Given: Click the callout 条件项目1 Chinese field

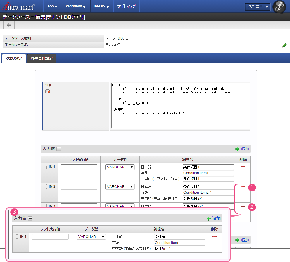Looking at the screenshot, I should pos(180,249).
